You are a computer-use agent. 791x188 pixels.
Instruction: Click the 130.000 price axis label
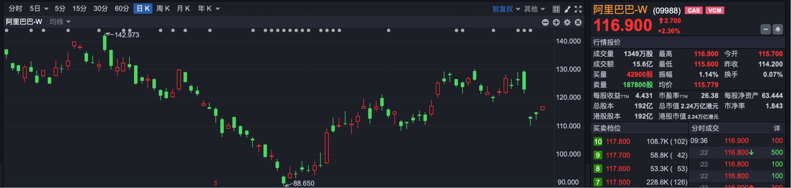568,69
